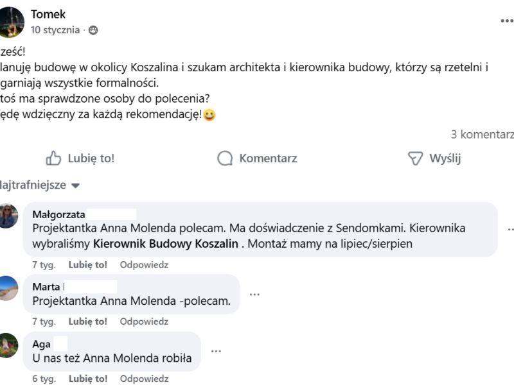Screen dimensions: 514x385
Task: Click Komentarz to write a comment
Action: 268,158
